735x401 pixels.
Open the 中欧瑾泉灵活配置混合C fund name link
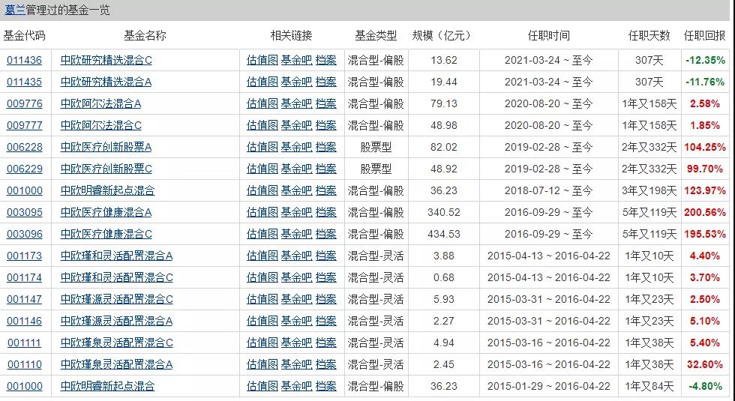[117, 343]
